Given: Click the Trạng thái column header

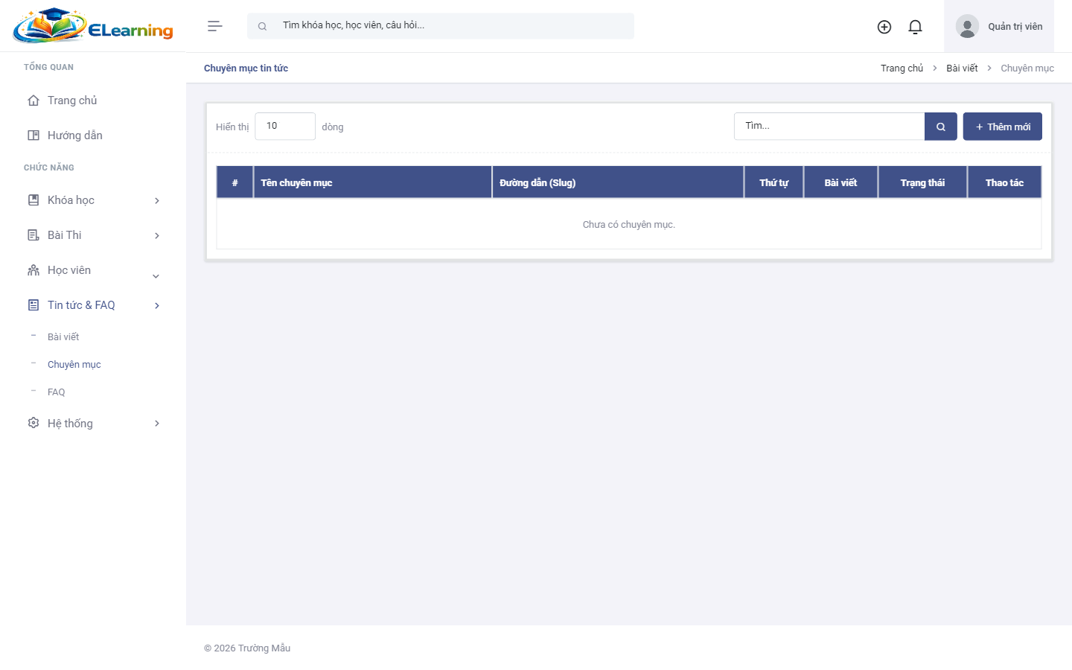Looking at the screenshot, I should [923, 182].
